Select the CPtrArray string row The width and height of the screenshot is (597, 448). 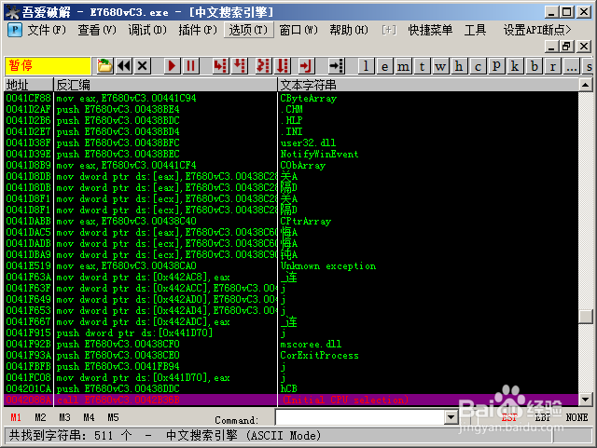291,221
